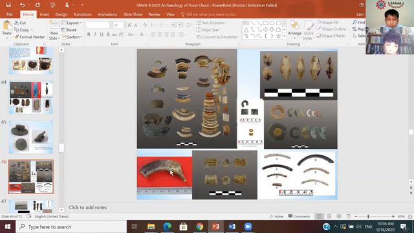The width and height of the screenshot is (414, 233).
Task: Open File Explorer from taskbar
Action: click(151, 227)
